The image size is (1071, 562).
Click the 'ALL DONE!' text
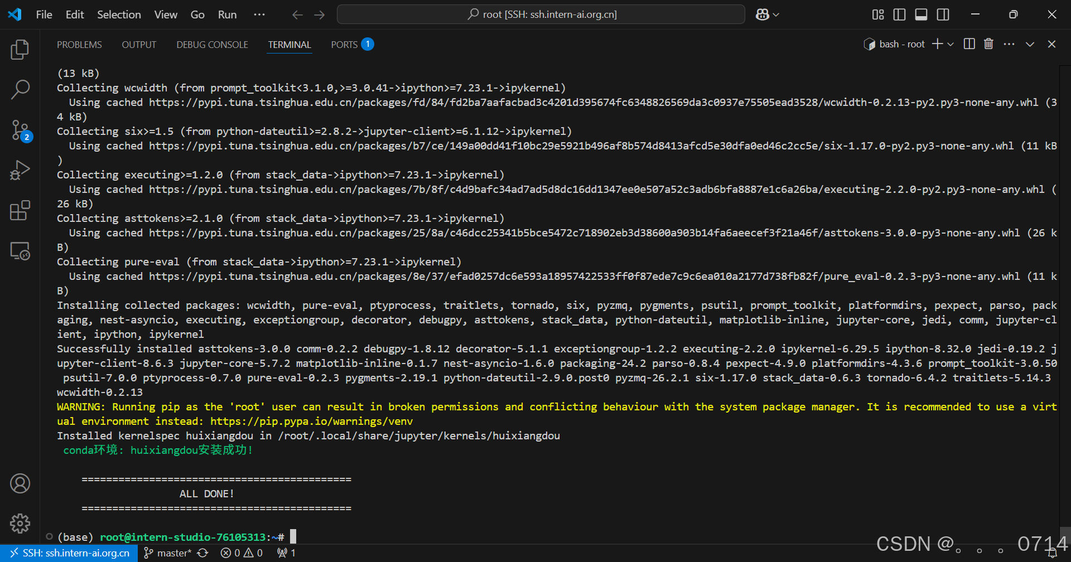click(x=206, y=493)
